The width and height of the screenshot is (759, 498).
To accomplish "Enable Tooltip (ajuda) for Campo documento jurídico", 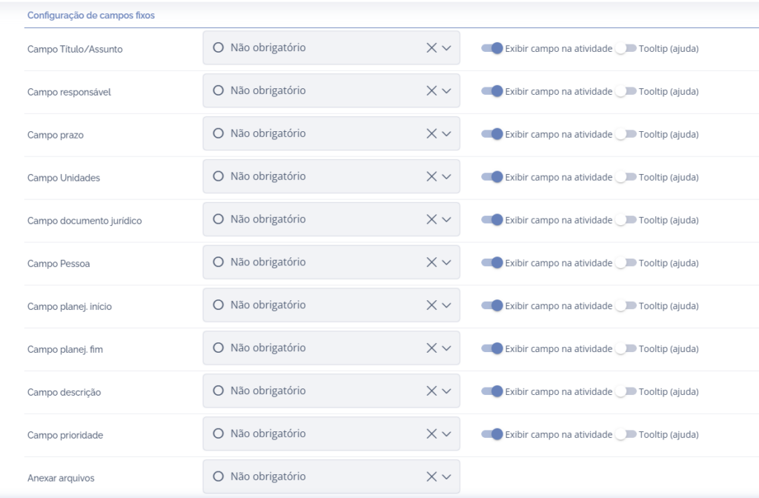I will point(626,220).
